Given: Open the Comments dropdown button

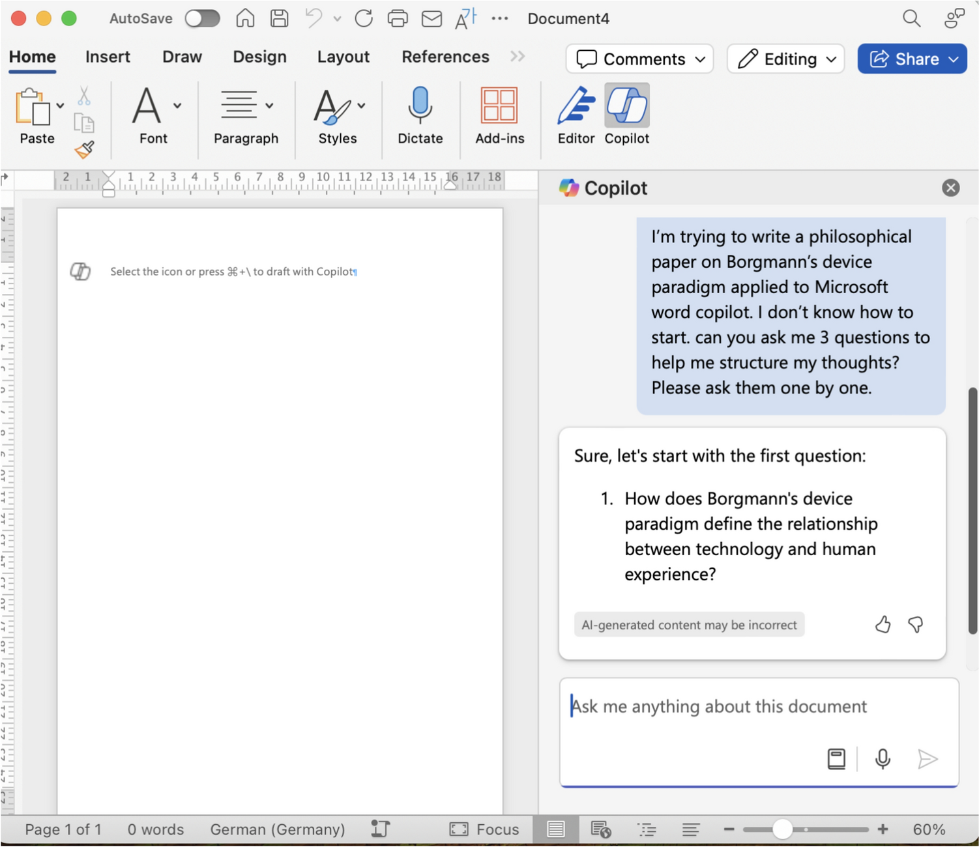Looking at the screenshot, I should [639, 59].
